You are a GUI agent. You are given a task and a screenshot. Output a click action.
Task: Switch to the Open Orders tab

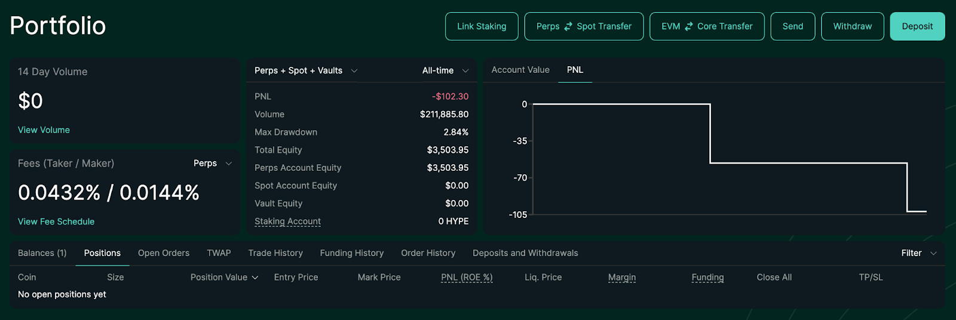(x=163, y=253)
